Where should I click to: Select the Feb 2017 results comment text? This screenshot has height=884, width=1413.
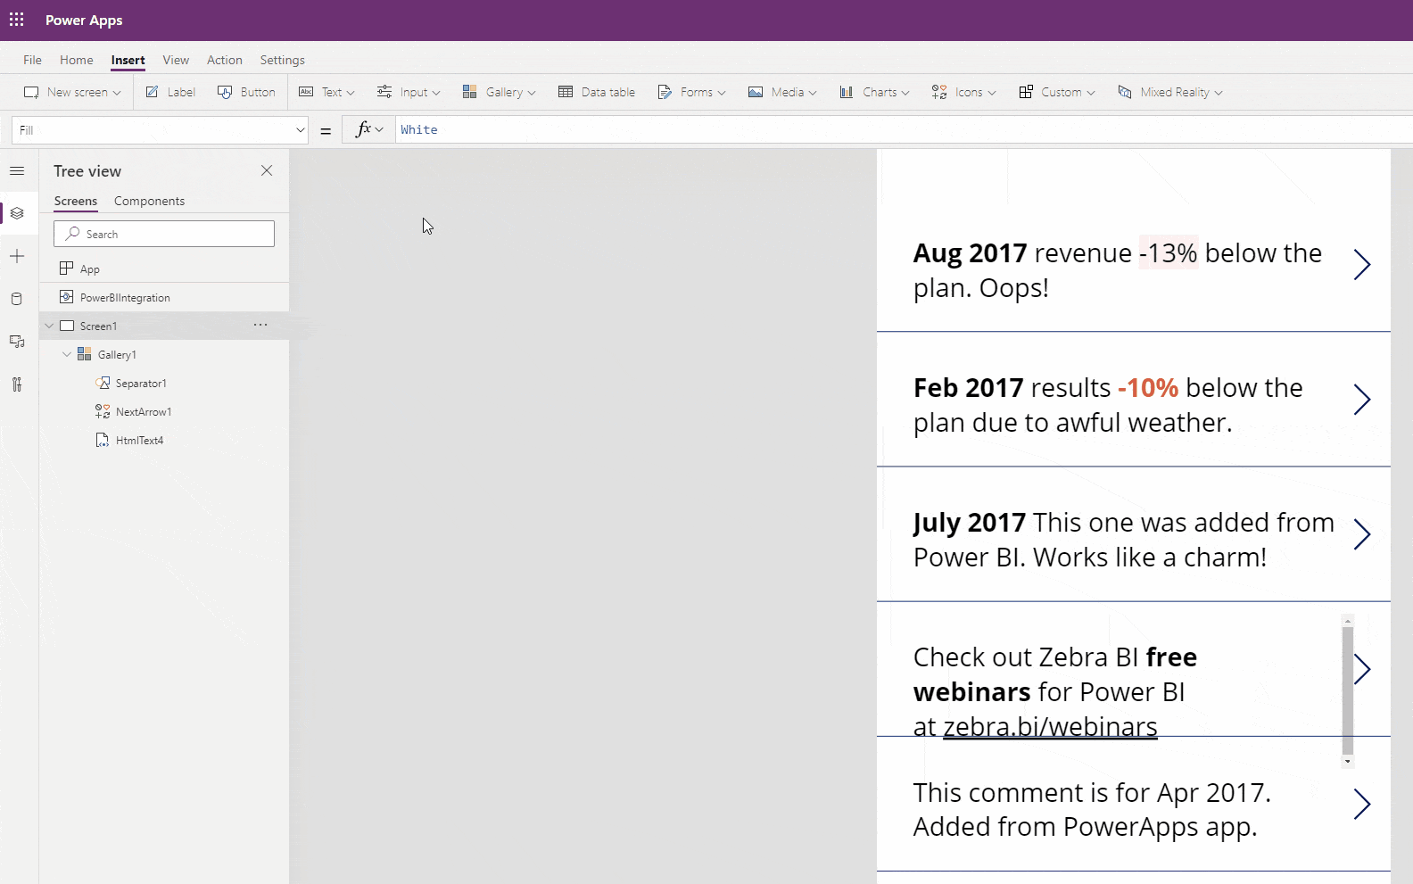click(1108, 405)
